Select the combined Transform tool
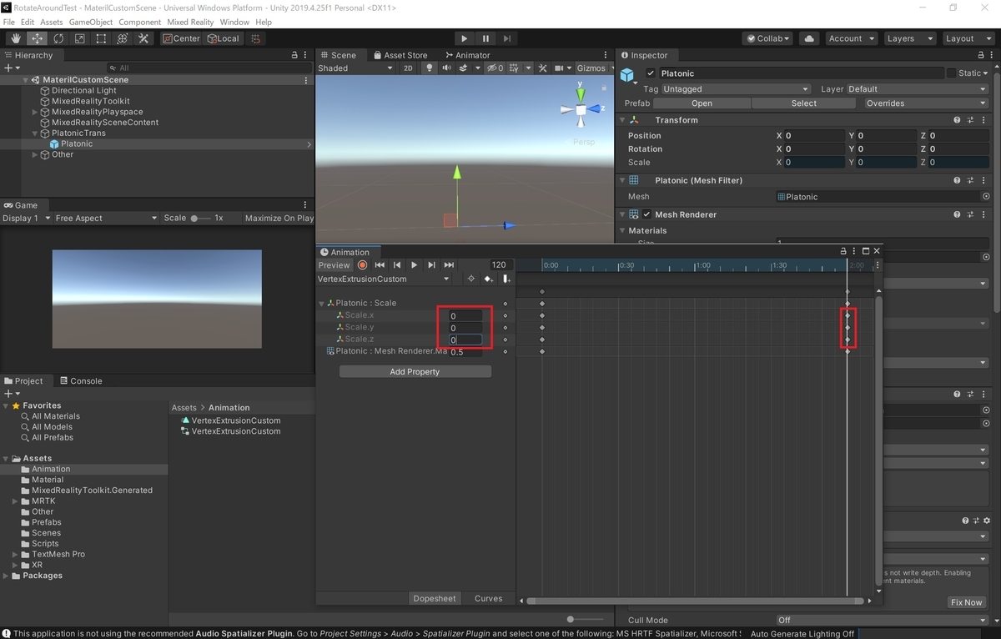Image resolution: width=1001 pixels, height=639 pixels. click(123, 38)
